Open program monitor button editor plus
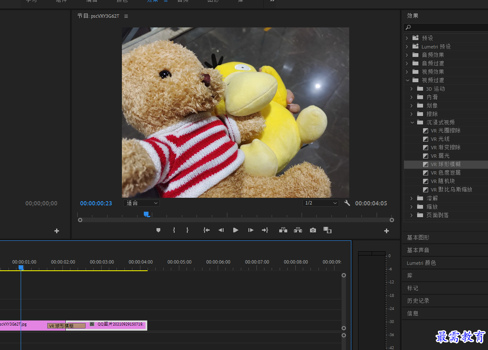488x350 pixels. (x=386, y=231)
